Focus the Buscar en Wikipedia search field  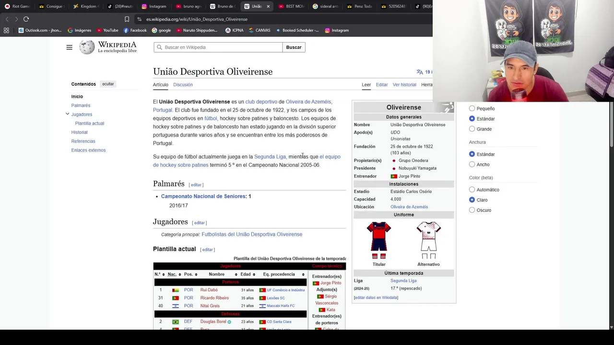click(x=218, y=47)
